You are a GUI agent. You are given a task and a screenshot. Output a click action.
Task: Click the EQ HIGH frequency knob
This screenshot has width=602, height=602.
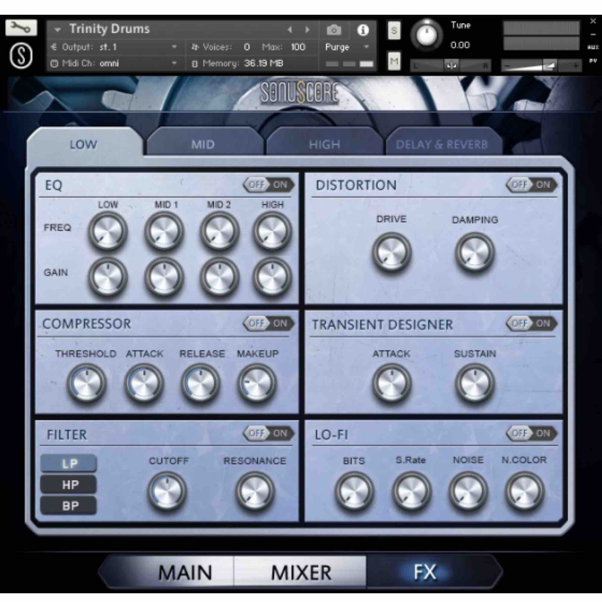coord(272,231)
